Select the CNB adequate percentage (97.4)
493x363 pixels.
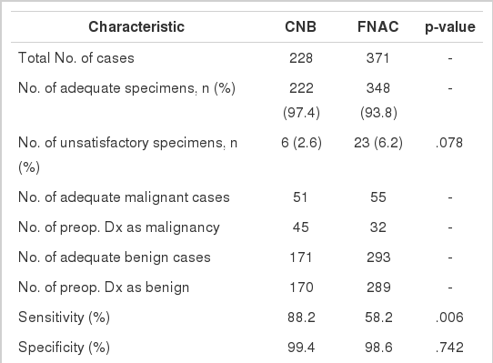301,113
